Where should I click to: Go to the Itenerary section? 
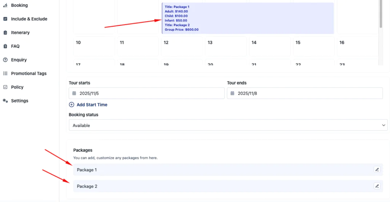20,33
